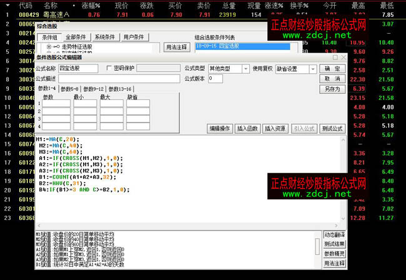Click the 动态翻译 button
This screenshot has width=406, height=280.
334,235
